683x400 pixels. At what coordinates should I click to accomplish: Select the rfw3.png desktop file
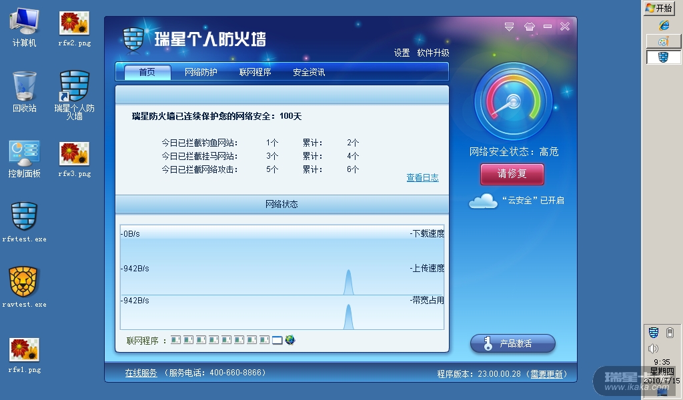click(x=75, y=159)
